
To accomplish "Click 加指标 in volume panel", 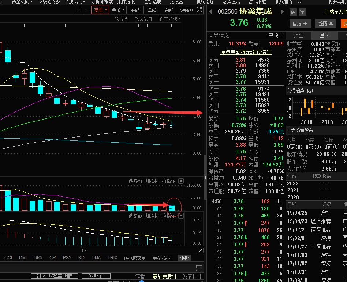I will (152, 181).
